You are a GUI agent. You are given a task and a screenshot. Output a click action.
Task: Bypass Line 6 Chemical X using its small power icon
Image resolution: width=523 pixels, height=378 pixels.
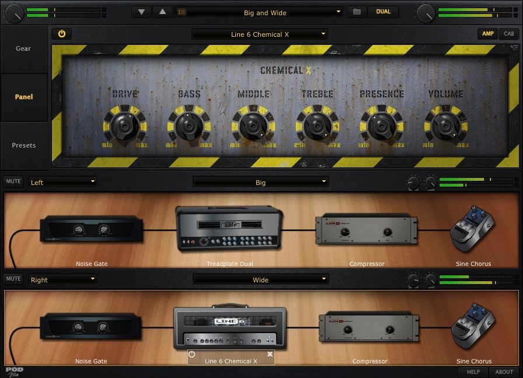click(192, 354)
